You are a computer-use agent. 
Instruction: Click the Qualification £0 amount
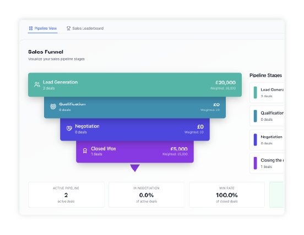pos(216,104)
